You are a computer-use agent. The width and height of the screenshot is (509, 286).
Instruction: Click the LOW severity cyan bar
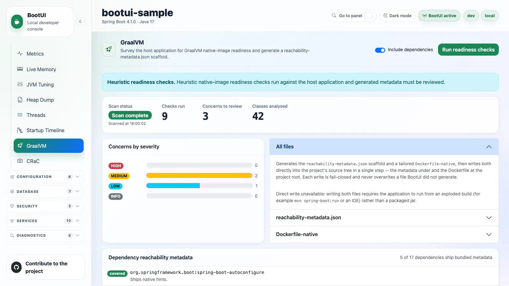(x=173, y=186)
